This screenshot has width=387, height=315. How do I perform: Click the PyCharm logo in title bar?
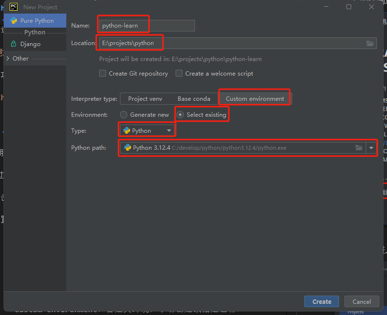14,7
